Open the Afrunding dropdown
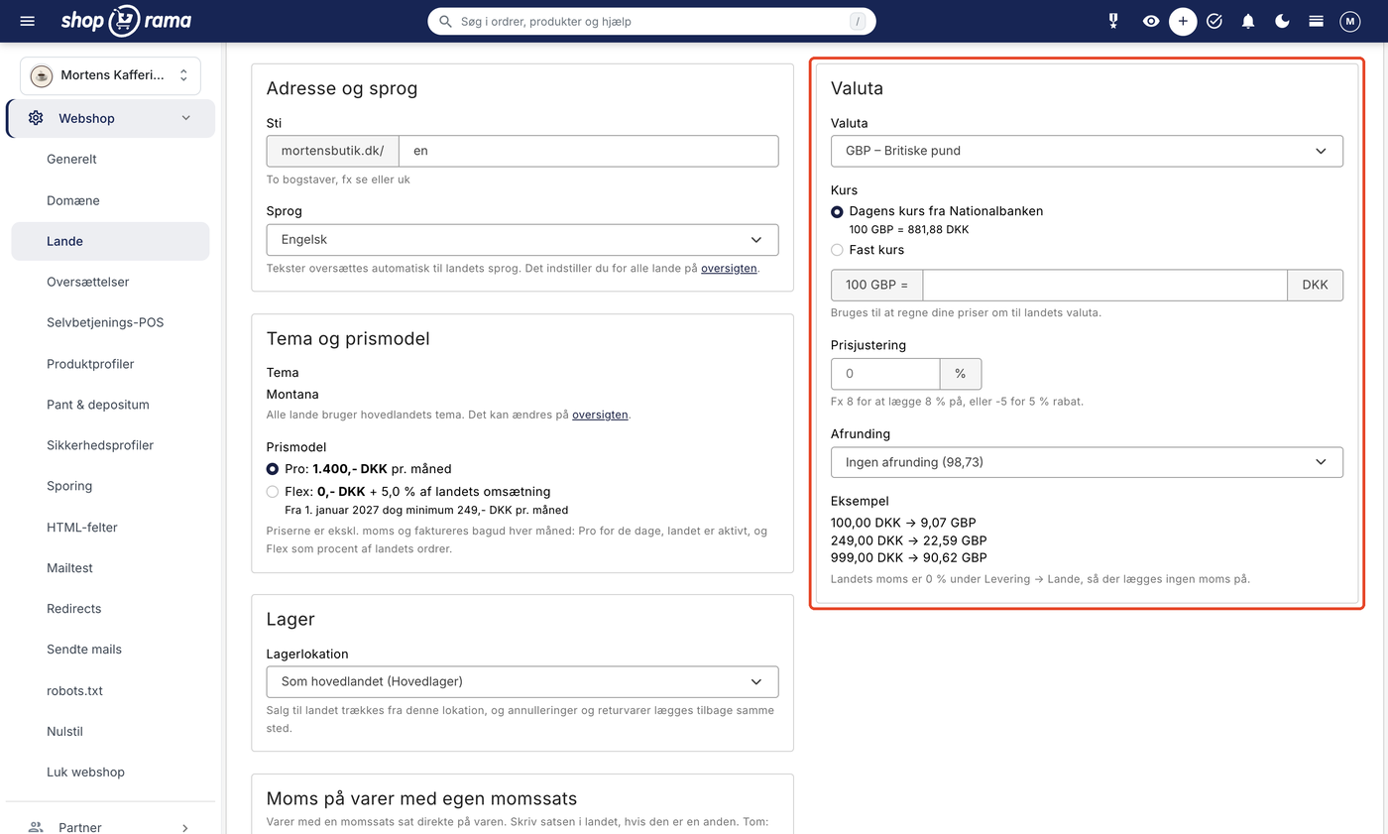The height and width of the screenshot is (834, 1388). (1087, 462)
